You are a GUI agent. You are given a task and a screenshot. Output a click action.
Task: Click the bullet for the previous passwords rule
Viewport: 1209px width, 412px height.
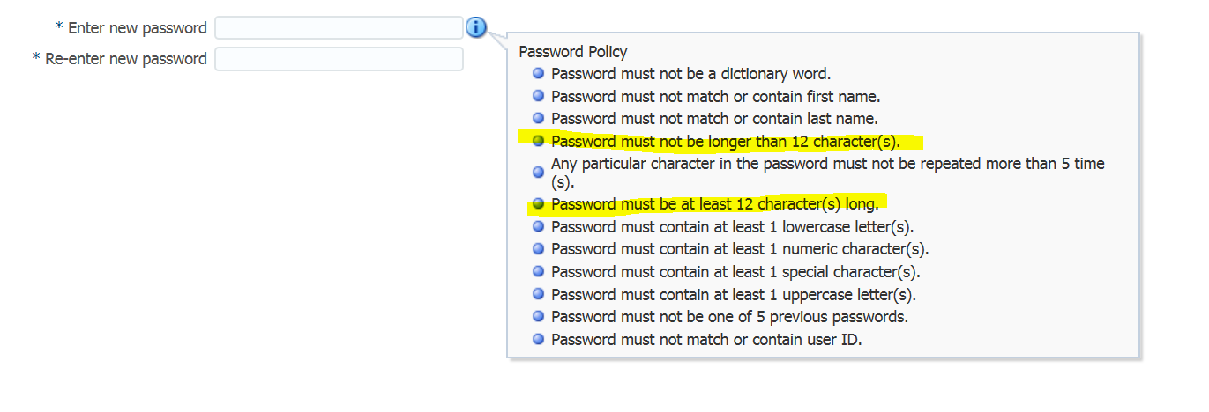coord(539,316)
